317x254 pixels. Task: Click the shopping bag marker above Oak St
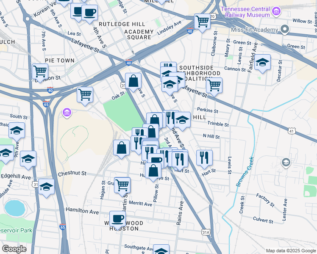click(x=133, y=81)
